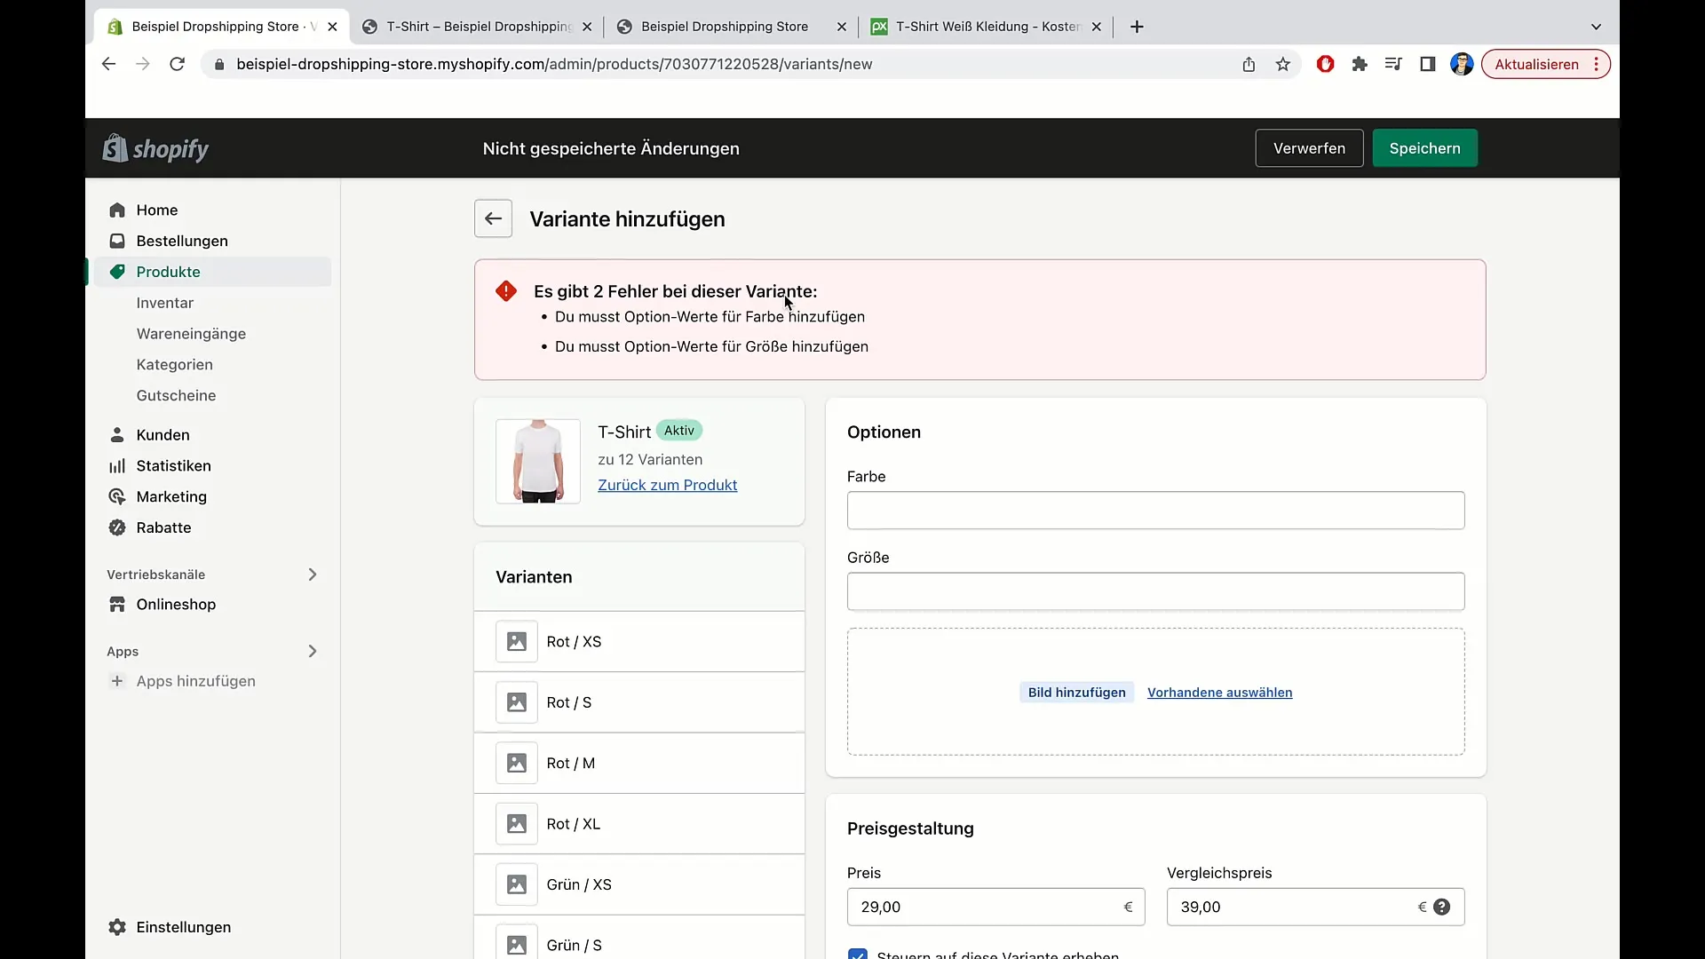This screenshot has width=1705, height=959.
Task: Click the Rabatte discount badge icon
Action: [x=117, y=527]
